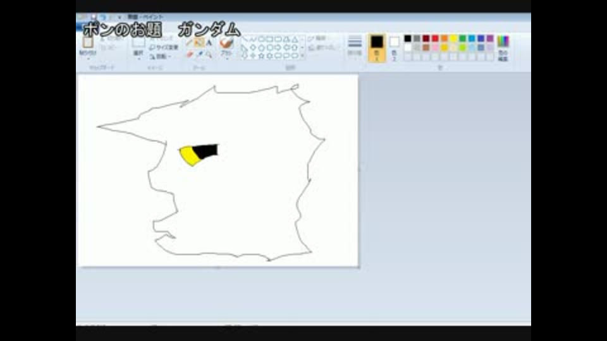
Task: Open the Brushes dropdown arrow
Action: (x=226, y=59)
